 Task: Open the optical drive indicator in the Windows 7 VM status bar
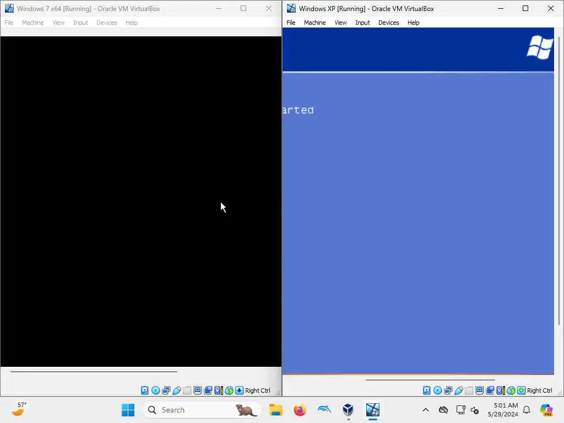[155, 391]
